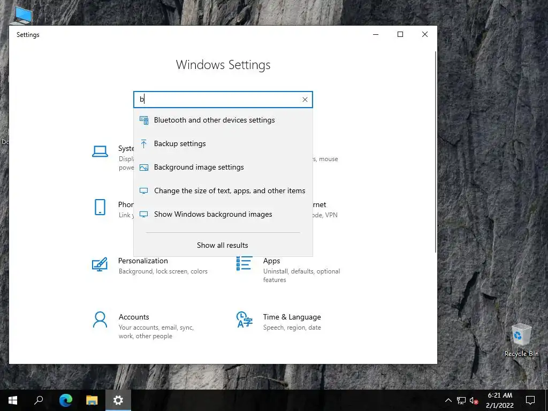This screenshot has width=548, height=411.
Task: Open the Action Center notifications icon
Action: click(x=530, y=400)
